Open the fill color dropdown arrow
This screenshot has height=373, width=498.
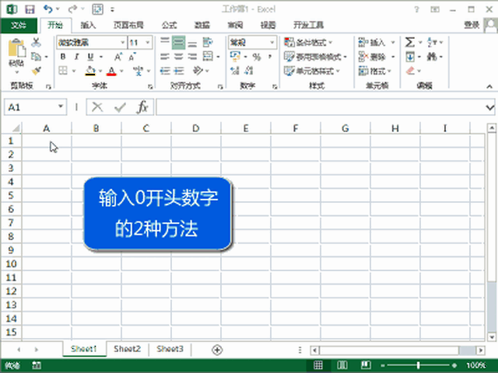[100, 71]
